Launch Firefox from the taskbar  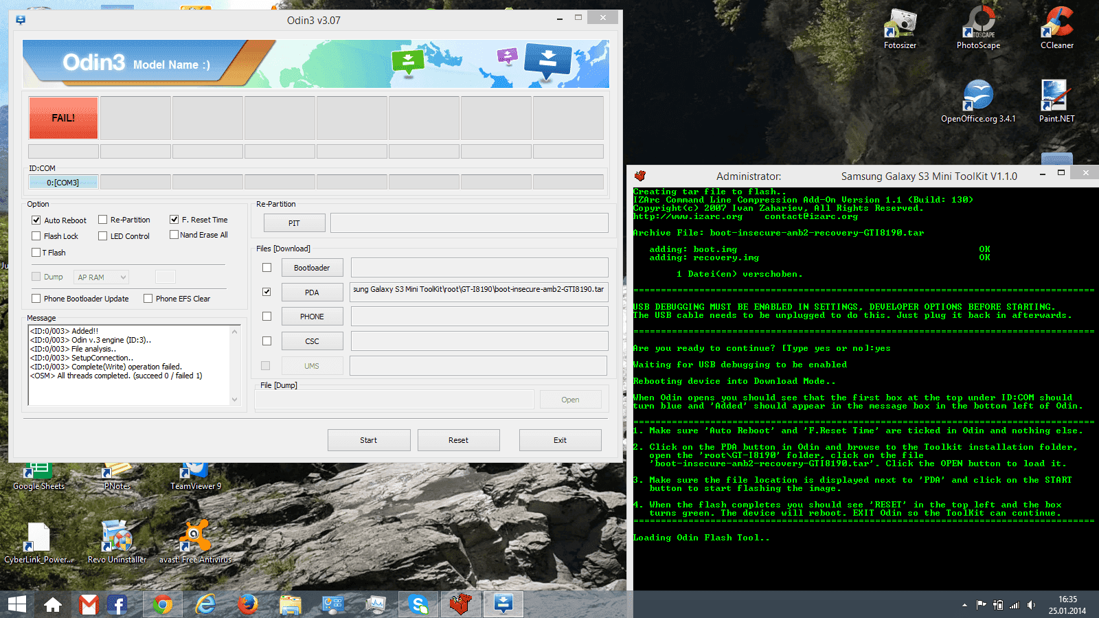[248, 604]
